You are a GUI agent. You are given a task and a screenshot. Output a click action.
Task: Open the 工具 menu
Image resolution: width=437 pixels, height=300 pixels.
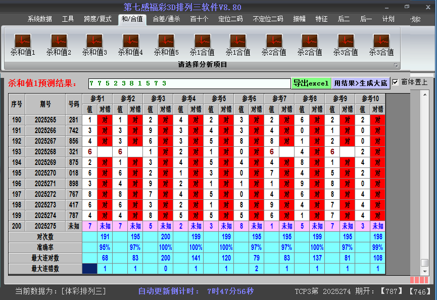68,19
